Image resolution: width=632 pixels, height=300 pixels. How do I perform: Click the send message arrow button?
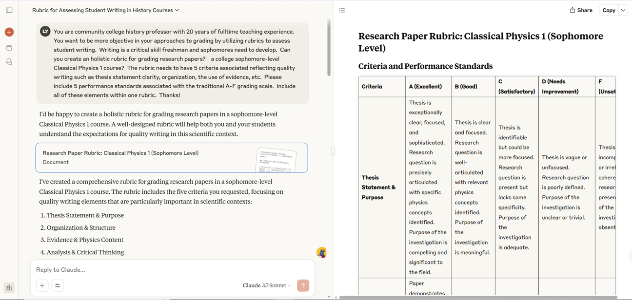click(x=303, y=285)
